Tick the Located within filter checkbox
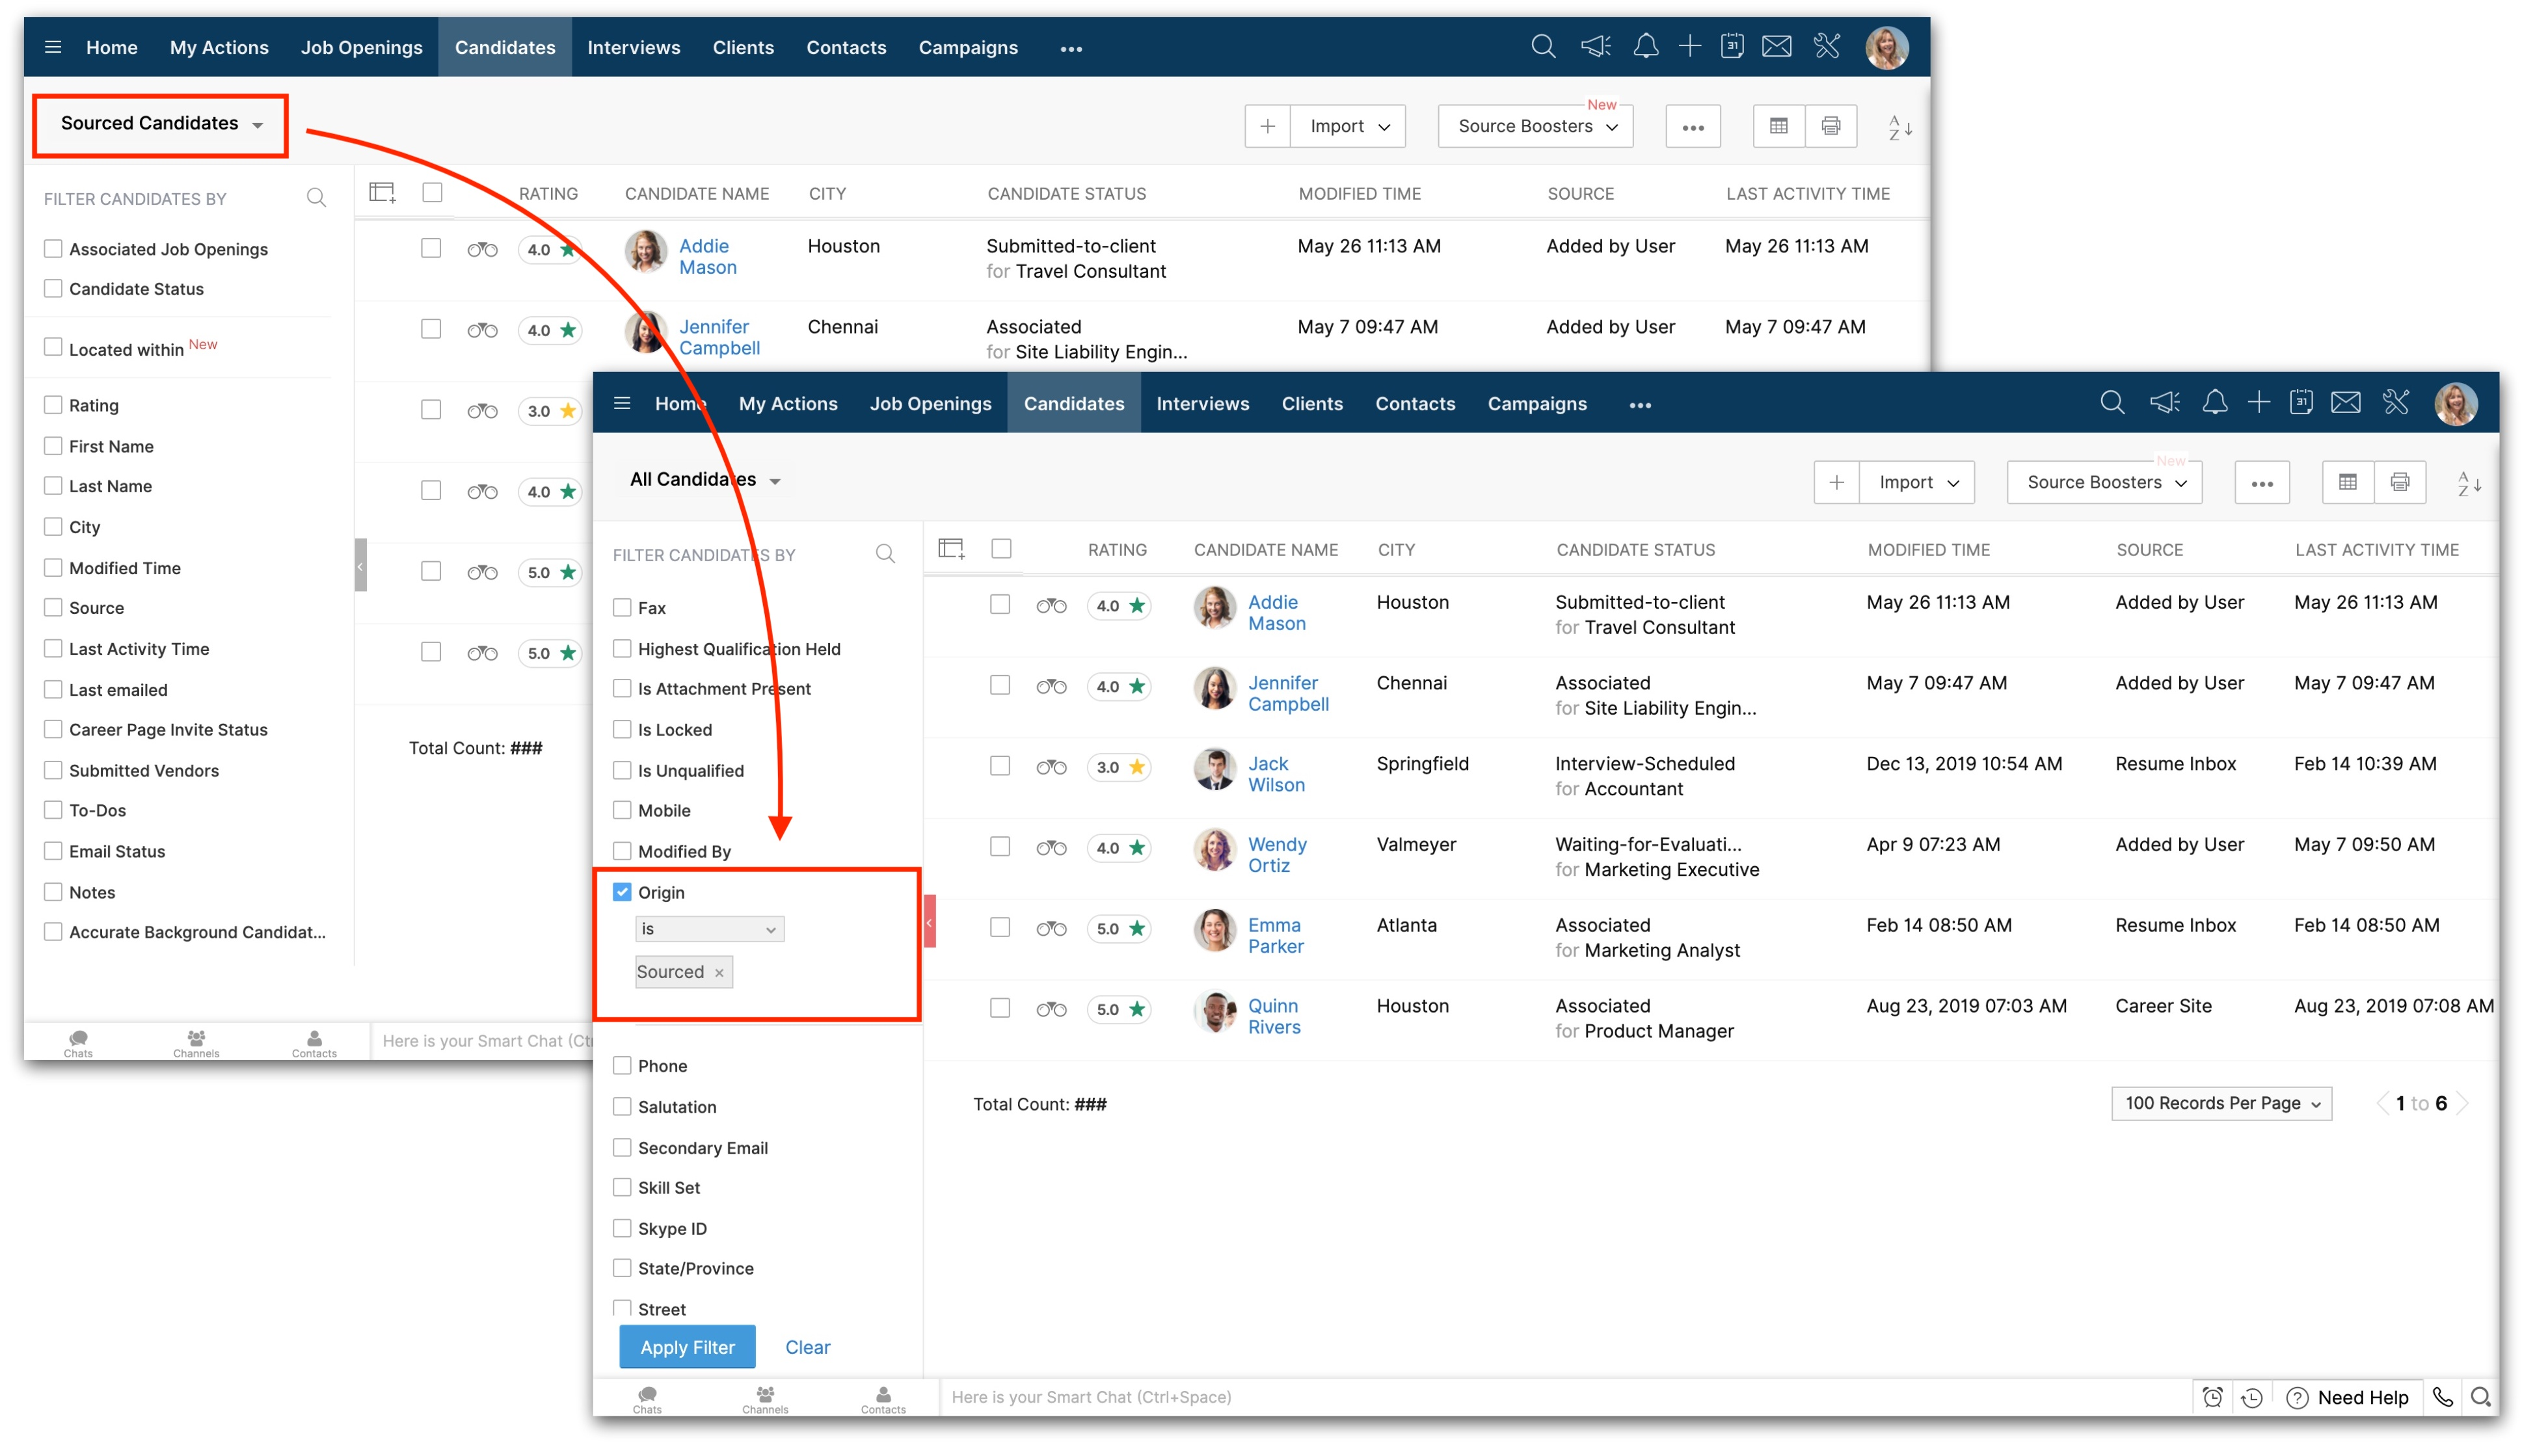This screenshot has height=1456, width=2535. (53, 348)
